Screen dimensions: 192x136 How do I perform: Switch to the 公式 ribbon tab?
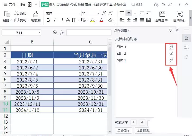73,5
